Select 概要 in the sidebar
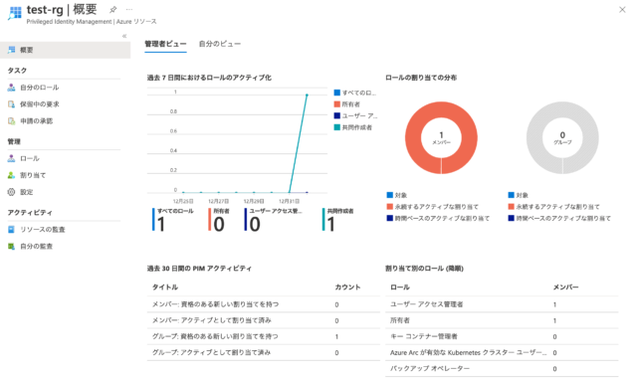This screenshot has height=382, width=637. tap(65, 50)
